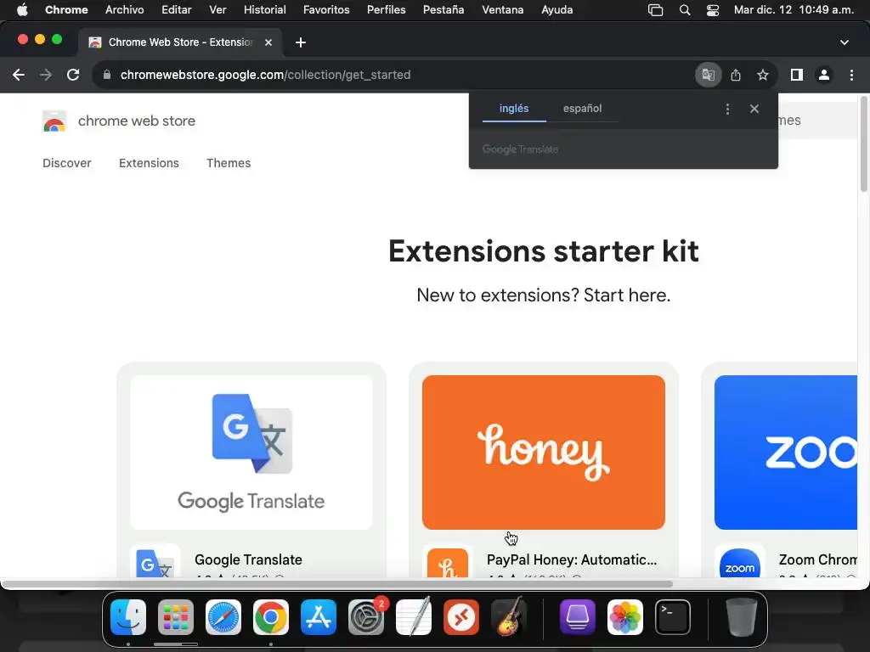Open a new tab with the plus button
Viewport: 870px width, 652px height.
[300, 42]
